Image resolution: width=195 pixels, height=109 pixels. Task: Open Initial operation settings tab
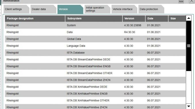tap(97, 9)
